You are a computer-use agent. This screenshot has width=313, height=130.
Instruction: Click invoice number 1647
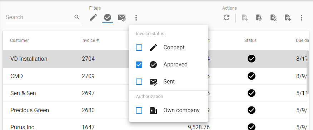click(88, 127)
